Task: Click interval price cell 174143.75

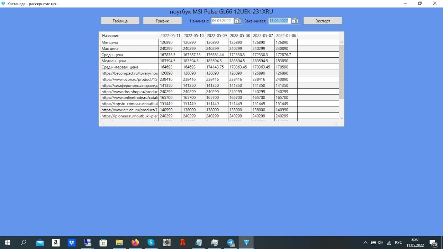Action: (x=217, y=67)
